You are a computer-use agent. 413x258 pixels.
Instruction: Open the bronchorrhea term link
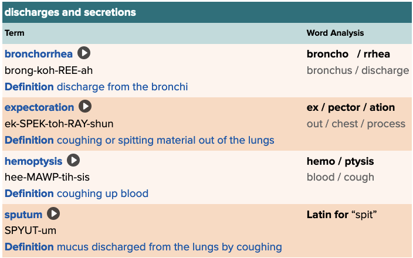[x=39, y=54]
